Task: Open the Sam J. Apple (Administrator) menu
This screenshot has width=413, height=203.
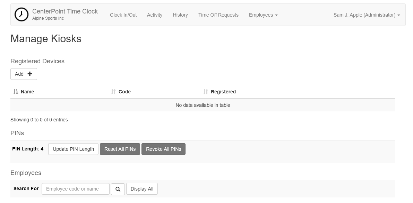Action: pos(367,15)
